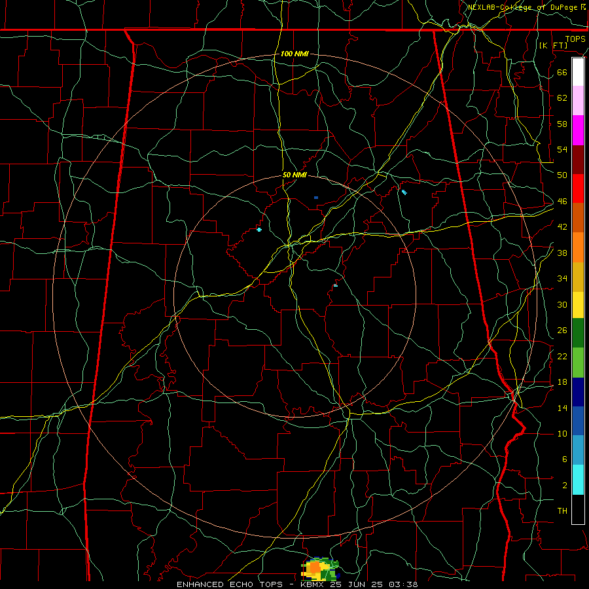589x589 pixels.
Task: Click the white swatch in the tops legend
Action: (x=578, y=72)
